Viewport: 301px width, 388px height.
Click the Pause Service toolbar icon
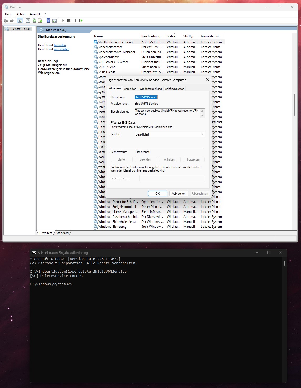(75, 20)
